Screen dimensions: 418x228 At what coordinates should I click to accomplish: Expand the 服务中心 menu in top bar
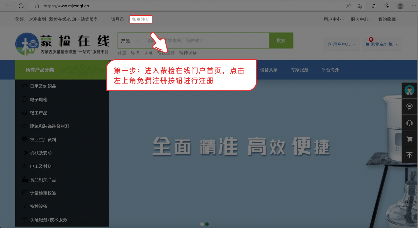361,19
